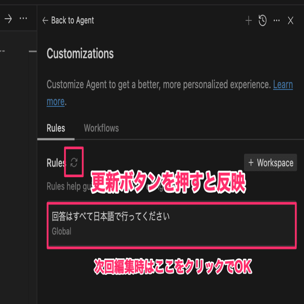The height and width of the screenshot is (304, 304).
Task: Refresh the Rules list with the reload icon
Action: tap(74, 162)
